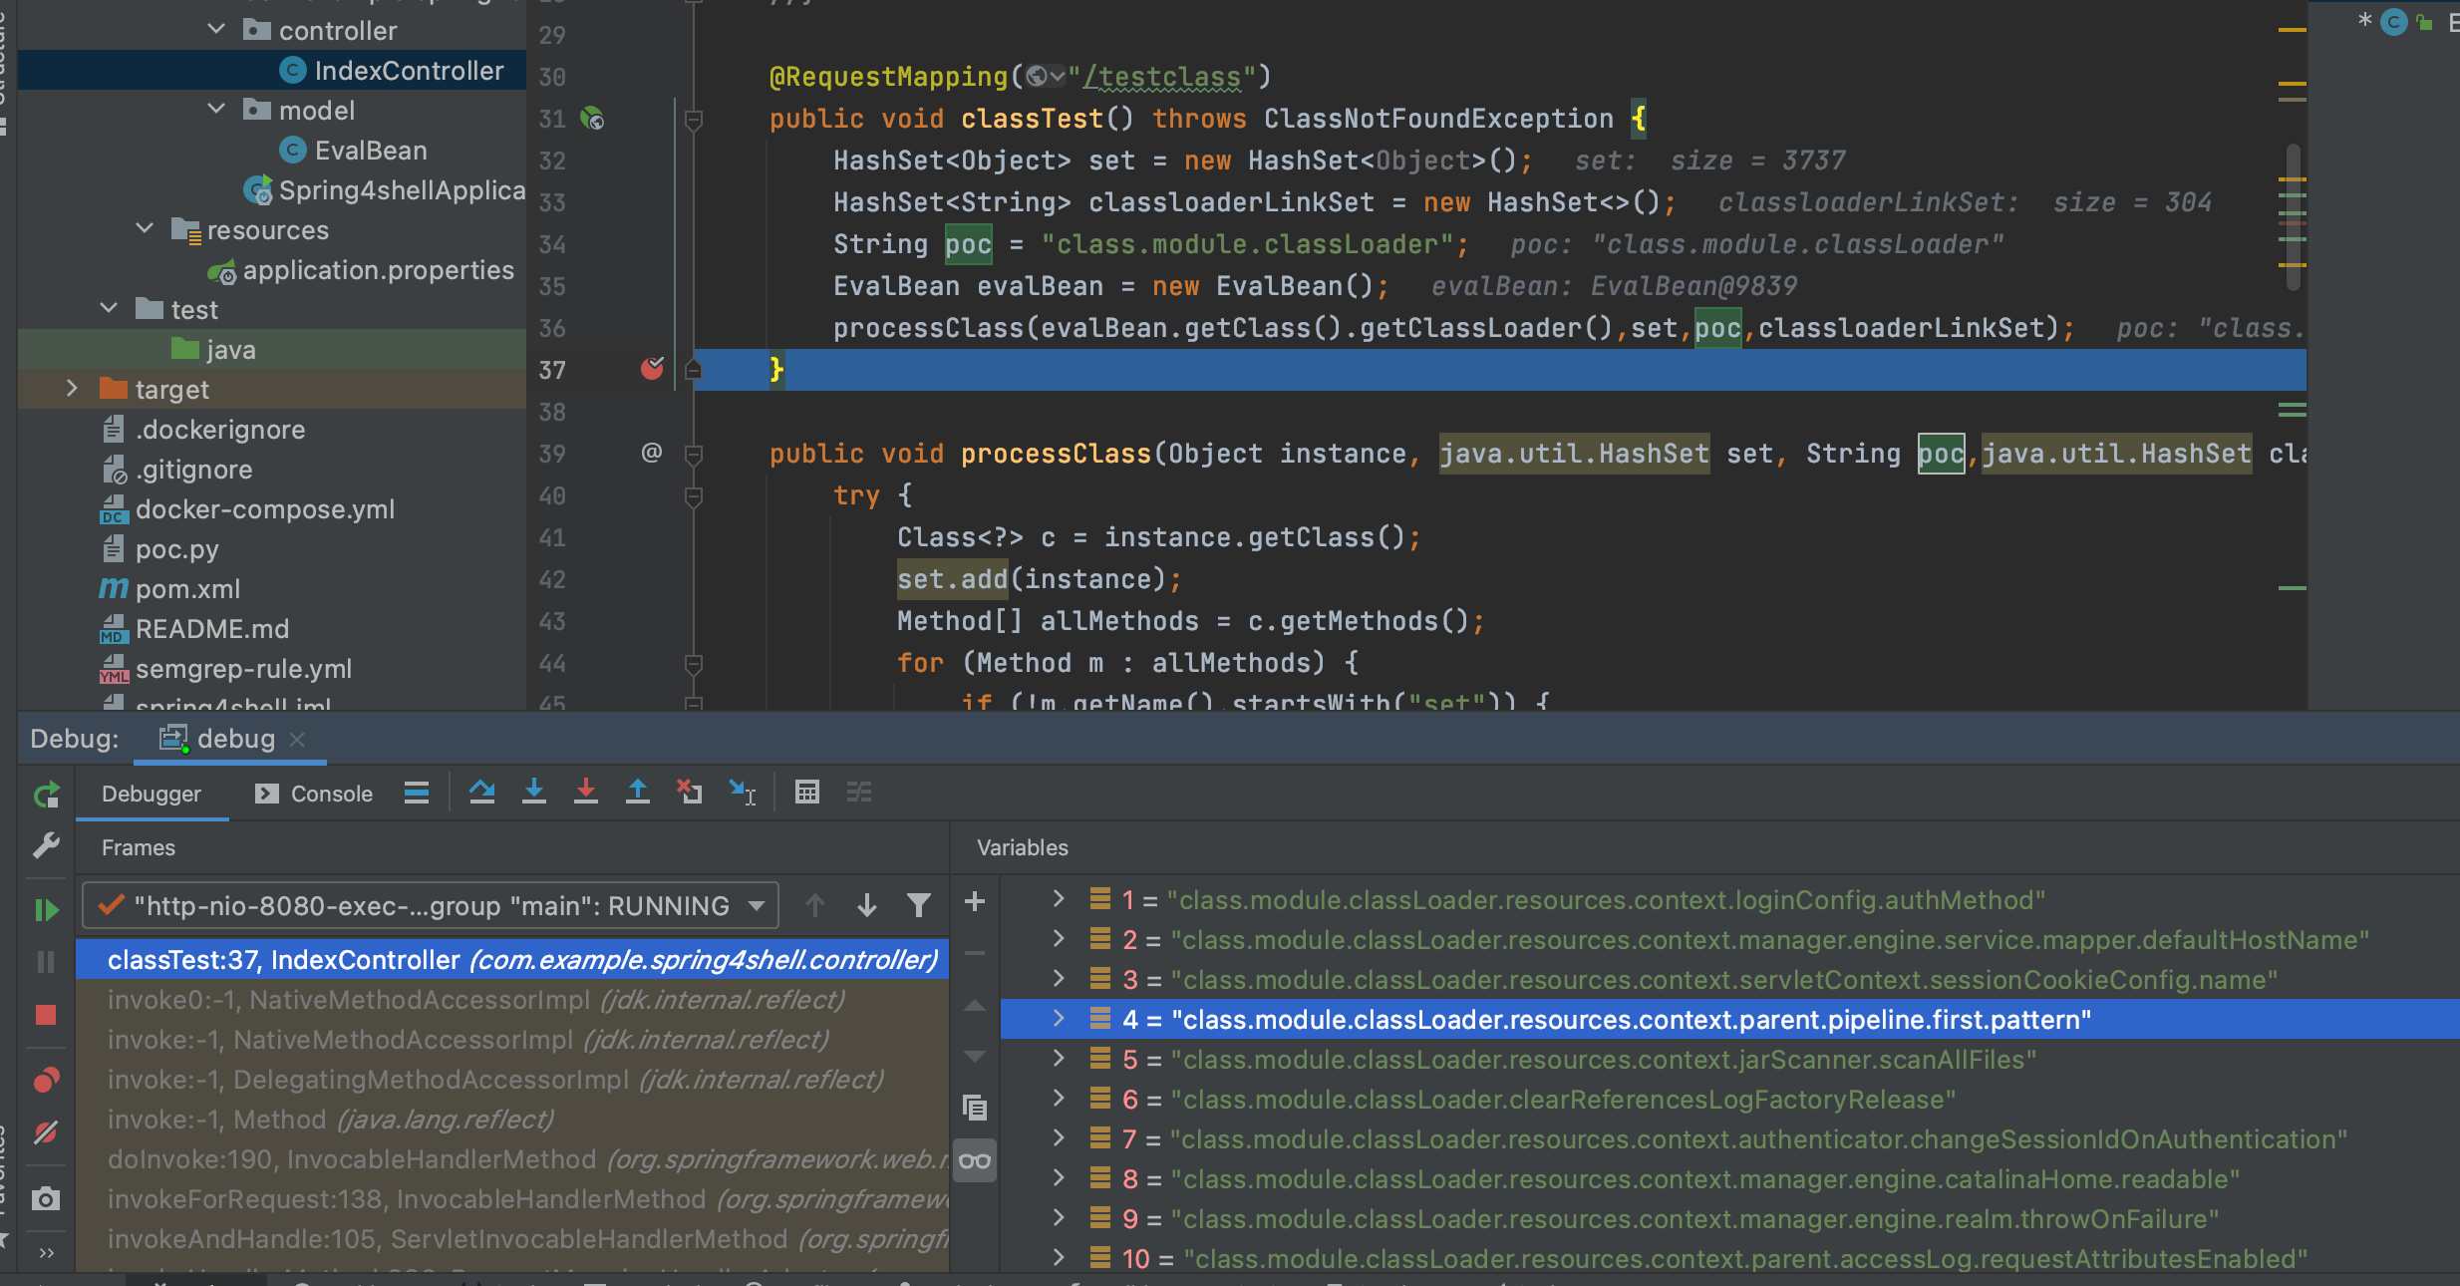Expand the target folder
2460x1286 pixels.
72,389
